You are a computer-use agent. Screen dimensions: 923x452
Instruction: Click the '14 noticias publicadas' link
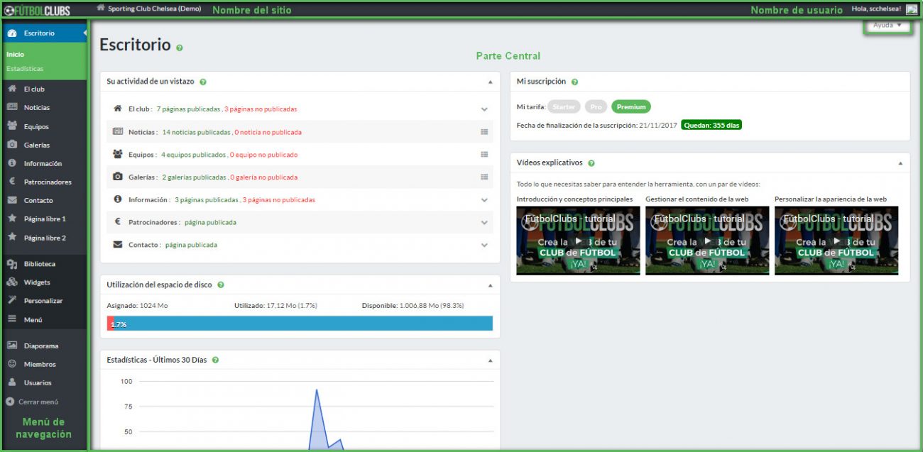pyautogui.click(x=196, y=132)
